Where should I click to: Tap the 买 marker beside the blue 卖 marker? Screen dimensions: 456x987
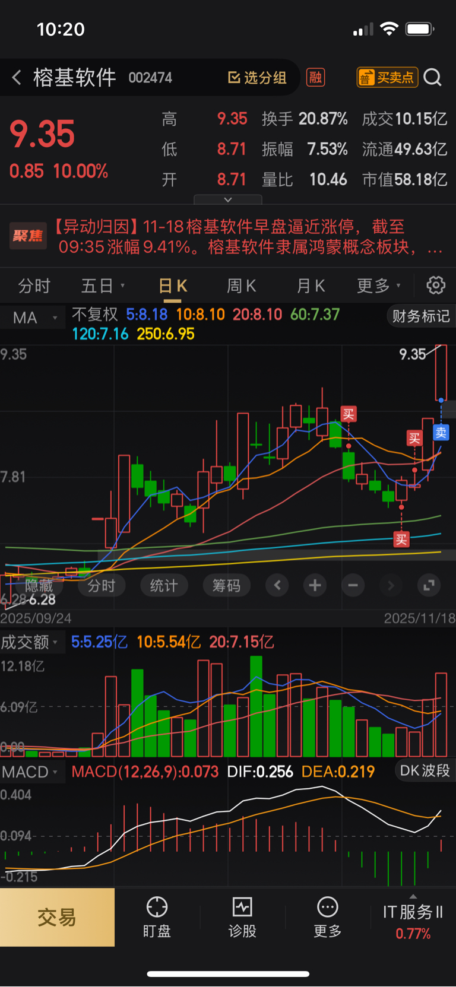pyautogui.click(x=414, y=439)
